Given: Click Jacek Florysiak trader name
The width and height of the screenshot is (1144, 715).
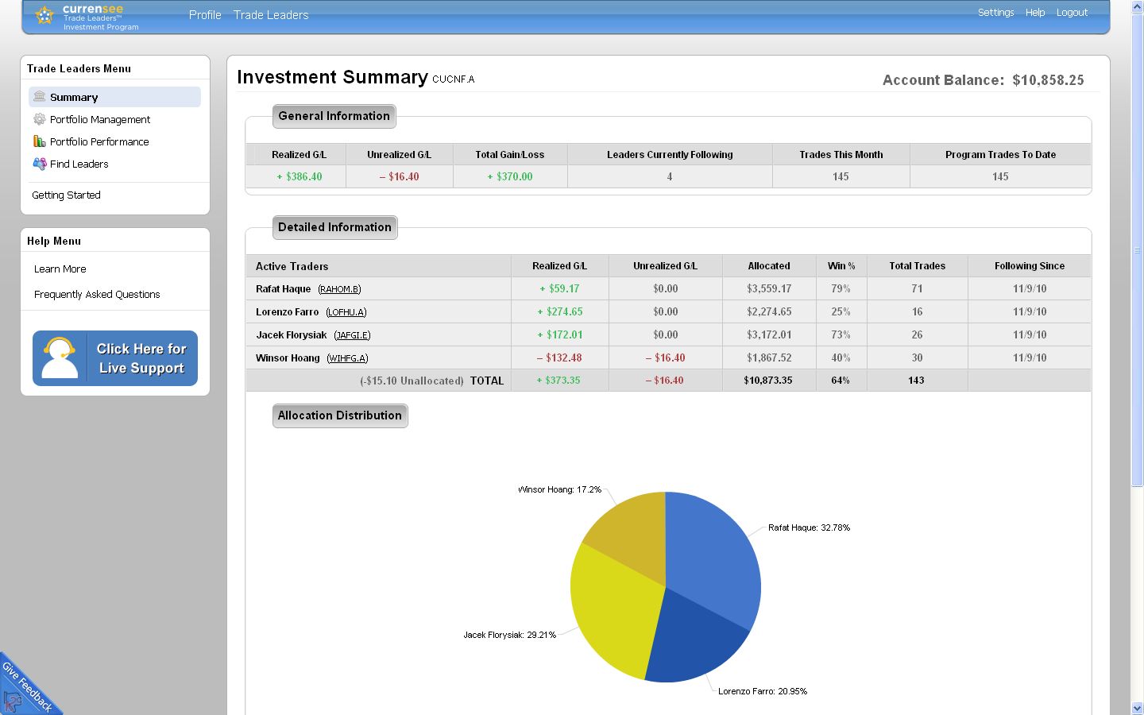Looking at the screenshot, I should coord(291,335).
